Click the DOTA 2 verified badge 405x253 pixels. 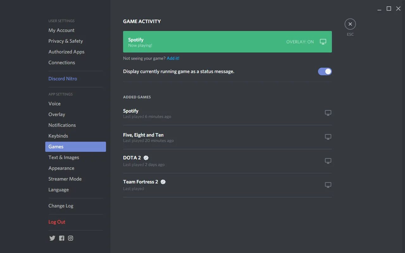coord(146,157)
